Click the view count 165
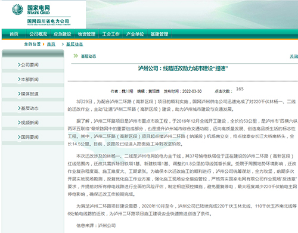Image resolution: width=298 pixels, height=233 pixels. (240, 89)
